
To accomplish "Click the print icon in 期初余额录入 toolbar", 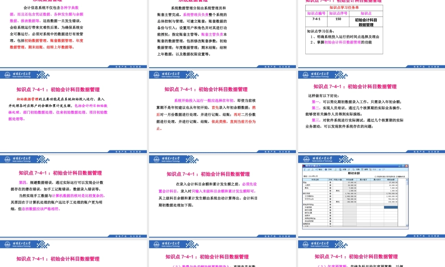I will pyautogui.click(x=307, y=170).
